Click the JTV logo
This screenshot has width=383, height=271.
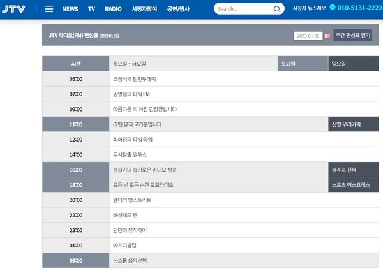[x=13, y=10]
